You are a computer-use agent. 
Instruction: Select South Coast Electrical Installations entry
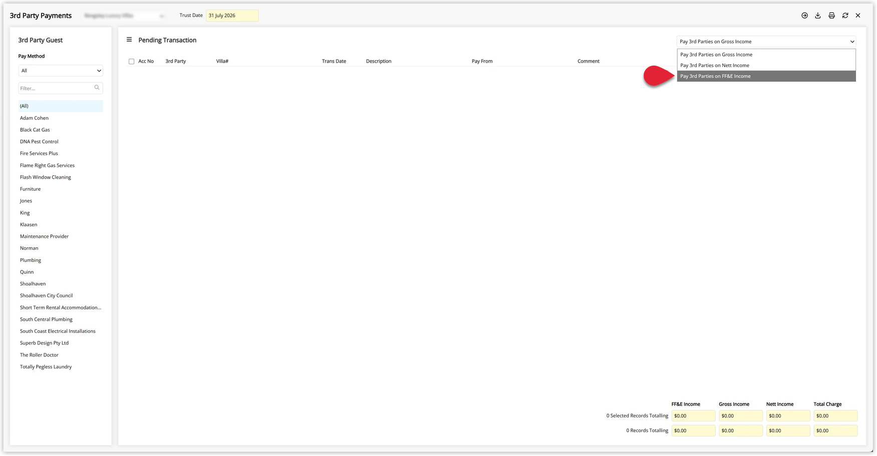pyautogui.click(x=61, y=331)
